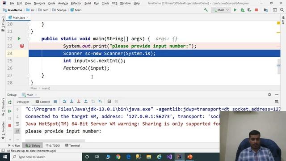
Task: Click the fold marker on line 20
Action: coord(29,24)
